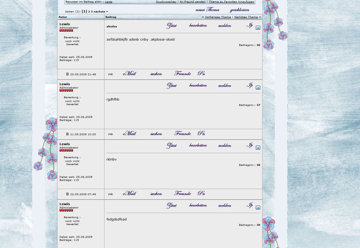Open the Nächstes Thema link

[x=246, y=17]
